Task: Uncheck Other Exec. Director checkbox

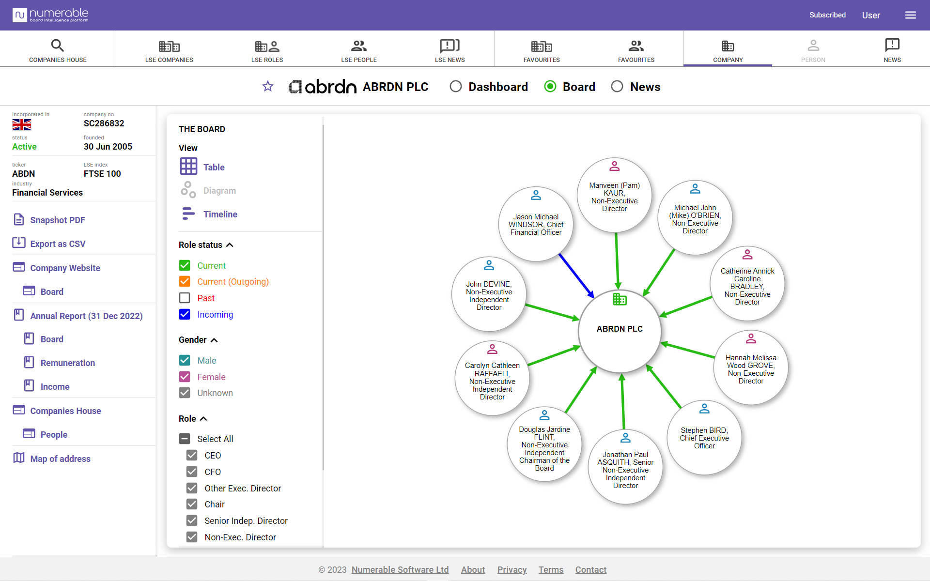Action: tap(192, 488)
